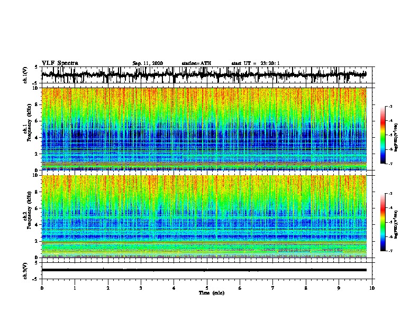Click time axis tick label "9"
Viewport: 419px width, 323px height.
point(339,288)
